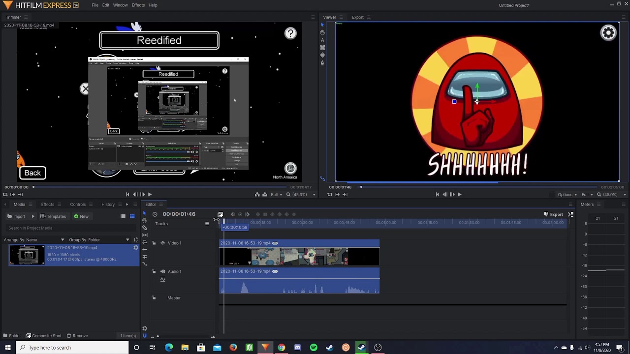The width and height of the screenshot is (630, 354).
Task: Open the File menu
Action: click(95, 5)
